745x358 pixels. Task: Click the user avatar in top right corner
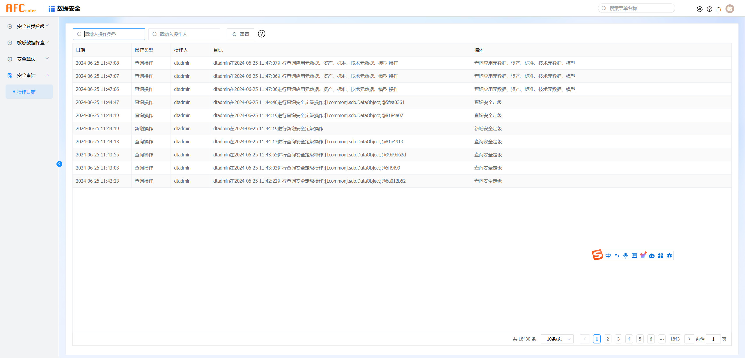[730, 9]
